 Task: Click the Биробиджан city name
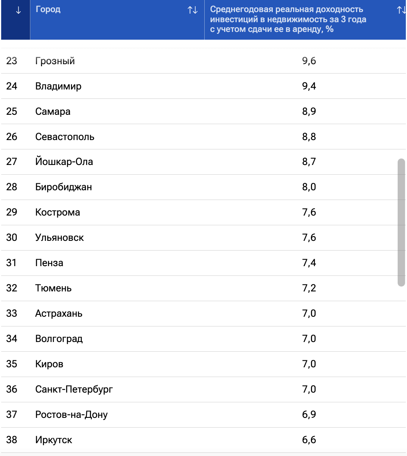(x=63, y=187)
